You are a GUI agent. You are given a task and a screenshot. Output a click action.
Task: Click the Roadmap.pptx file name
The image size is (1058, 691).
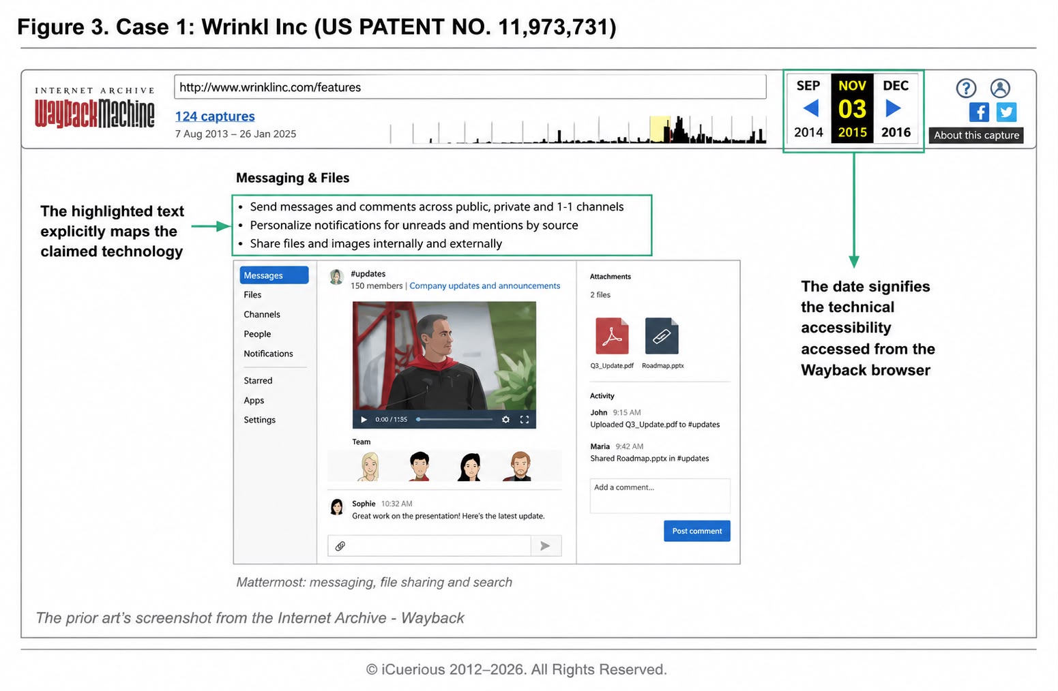[663, 366]
